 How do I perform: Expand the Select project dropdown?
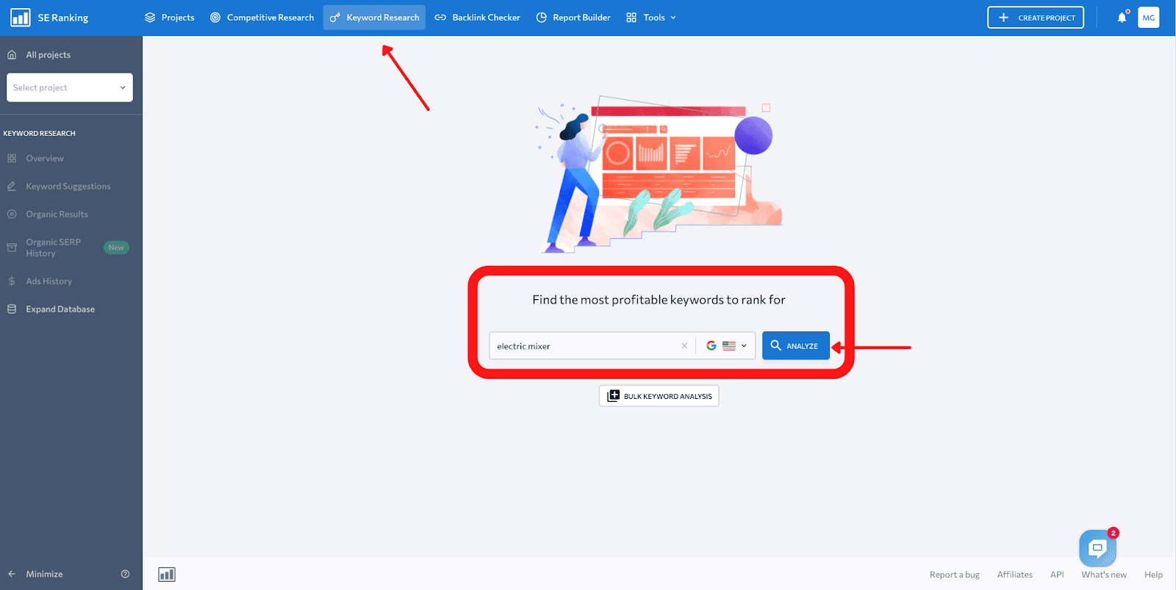click(x=70, y=87)
